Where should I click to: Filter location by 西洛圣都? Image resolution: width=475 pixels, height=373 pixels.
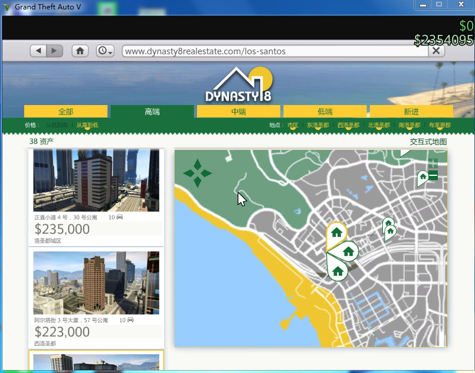pyautogui.click(x=348, y=125)
